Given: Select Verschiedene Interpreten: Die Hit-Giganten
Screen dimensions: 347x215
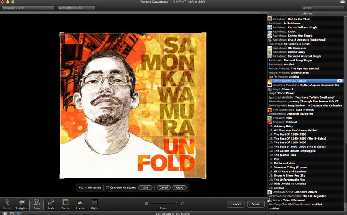Looking at the screenshot, I should (x=306, y=196).
